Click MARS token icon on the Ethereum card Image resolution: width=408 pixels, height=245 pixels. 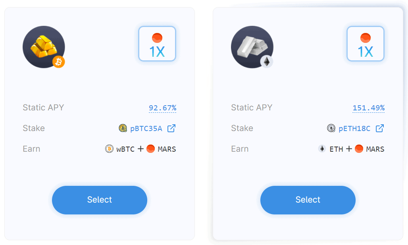[359, 149]
